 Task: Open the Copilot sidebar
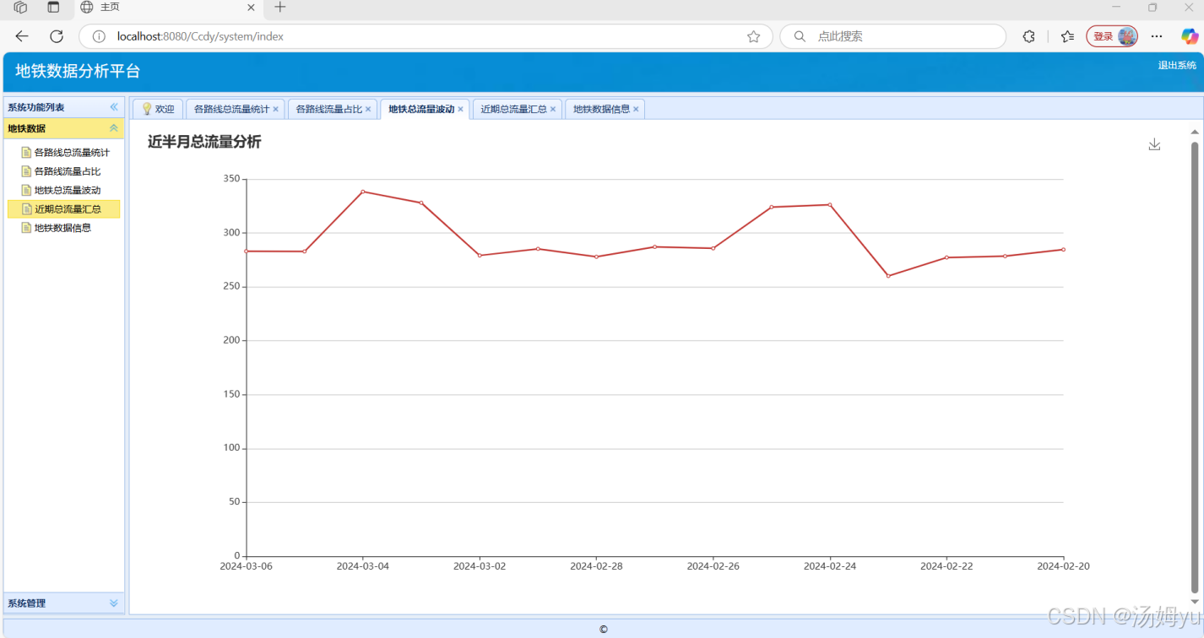tap(1189, 36)
